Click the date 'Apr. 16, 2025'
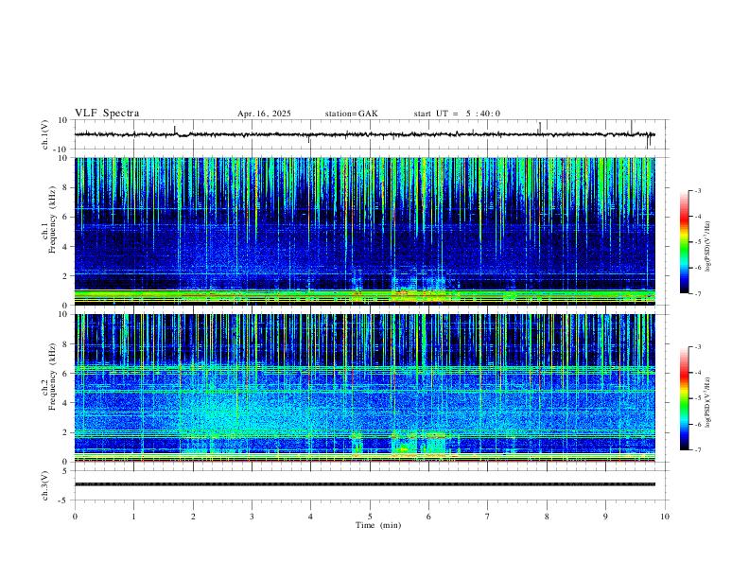 264,114
